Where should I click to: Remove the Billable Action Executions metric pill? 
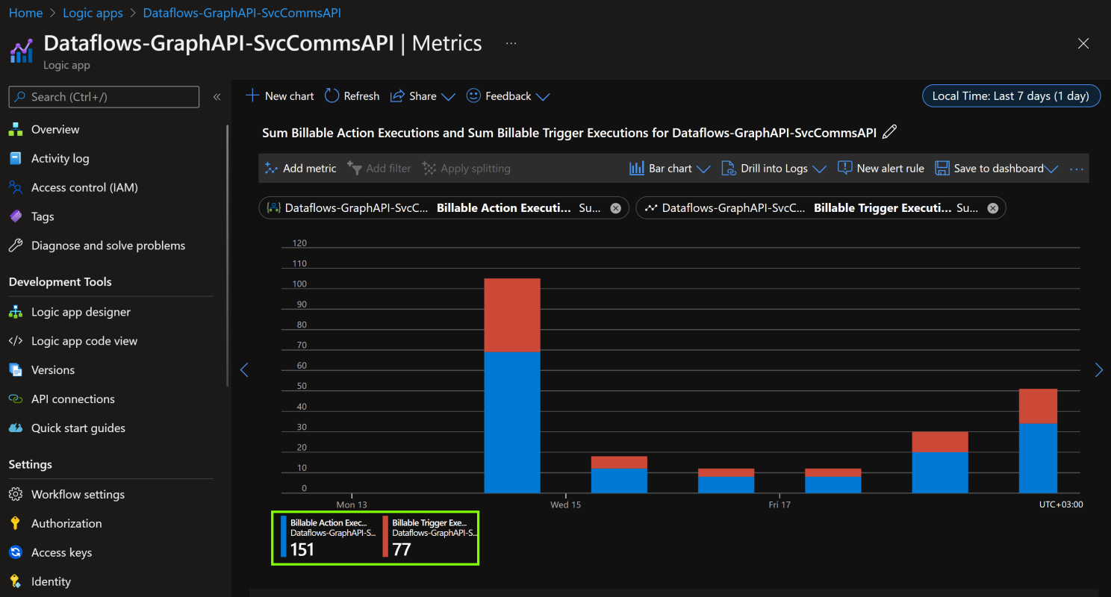pos(615,208)
